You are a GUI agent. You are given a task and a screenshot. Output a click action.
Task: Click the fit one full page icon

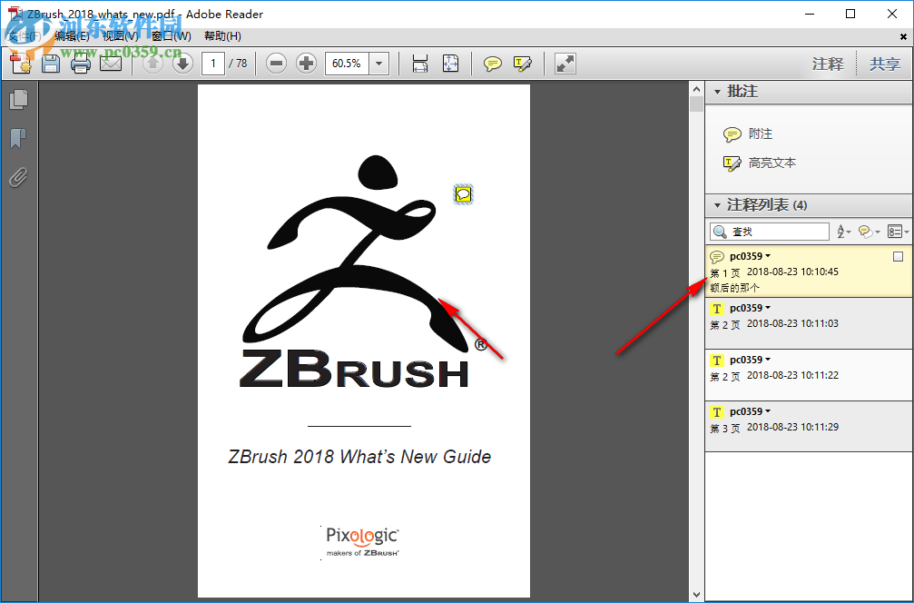click(450, 63)
